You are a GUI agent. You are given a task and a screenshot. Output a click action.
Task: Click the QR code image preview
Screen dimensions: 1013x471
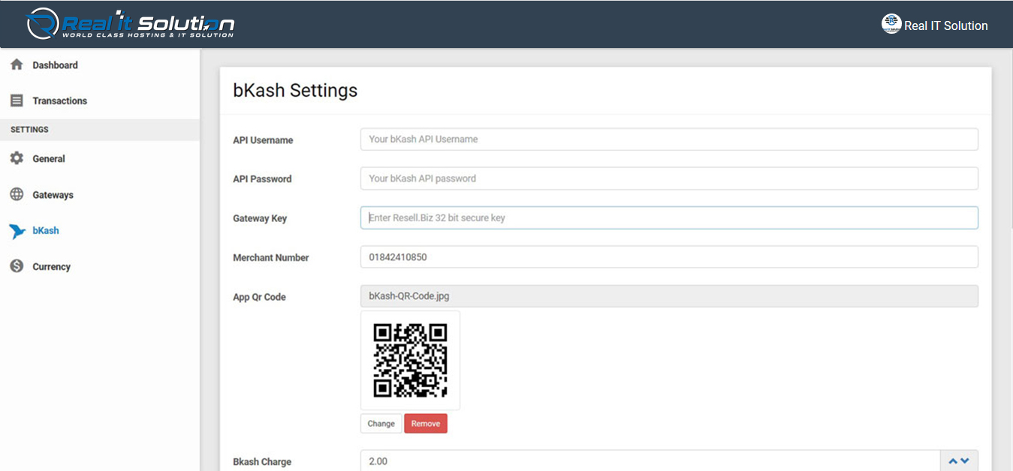pyautogui.click(x=410, y=361)
